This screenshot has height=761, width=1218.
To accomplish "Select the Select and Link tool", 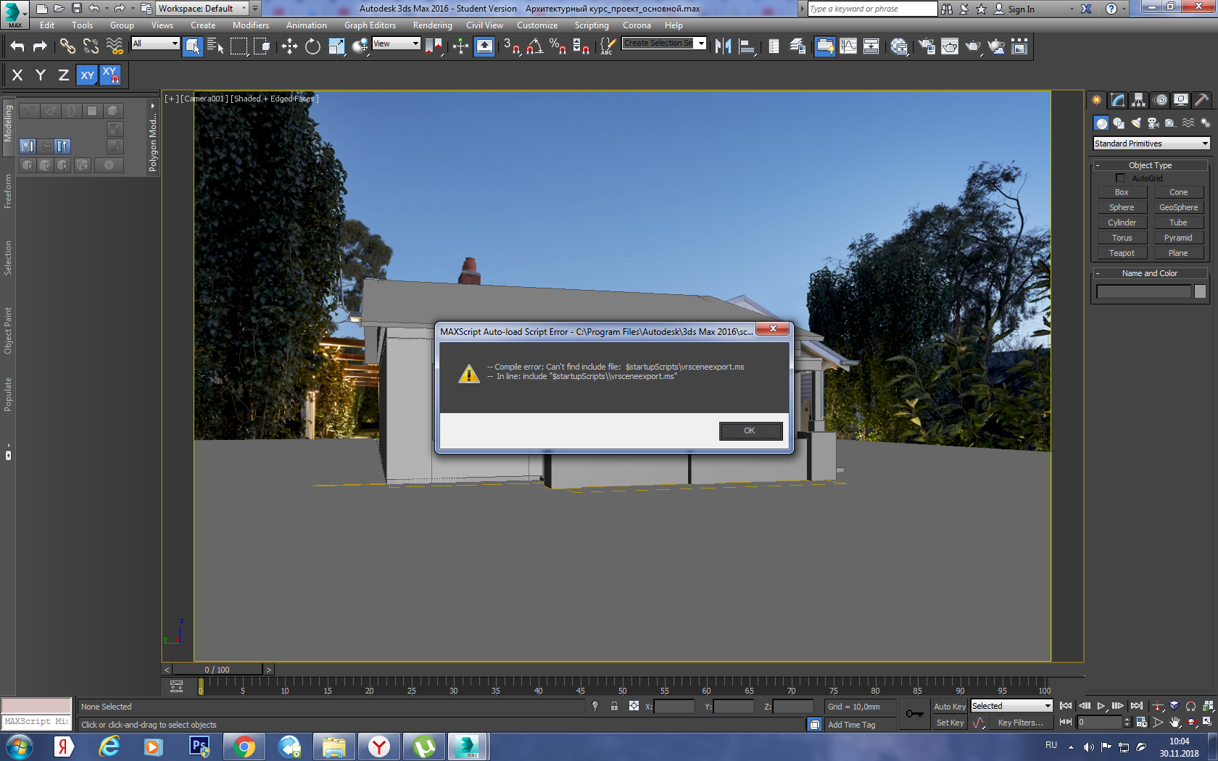I will 67,46.
